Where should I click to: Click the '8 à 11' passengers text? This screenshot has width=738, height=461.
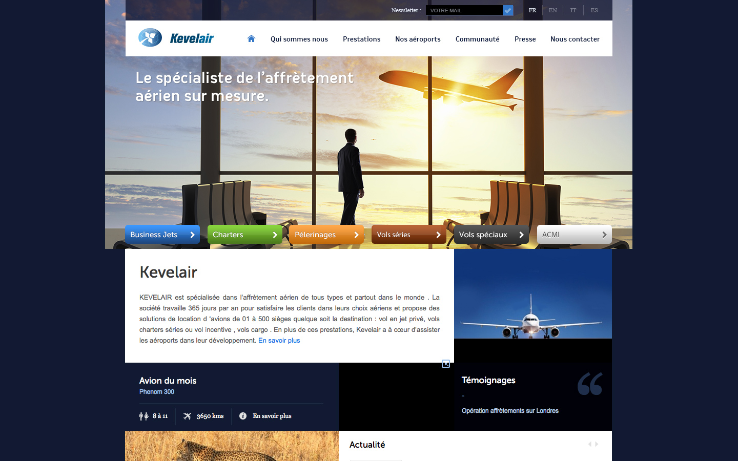(x=160, y=416)
